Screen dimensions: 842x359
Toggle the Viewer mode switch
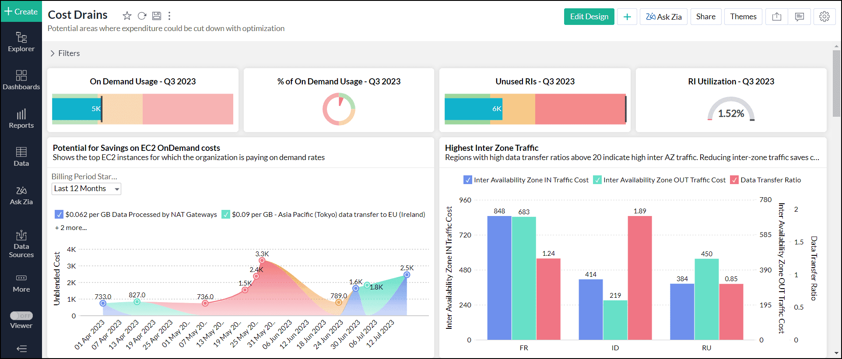click(21, 316)
